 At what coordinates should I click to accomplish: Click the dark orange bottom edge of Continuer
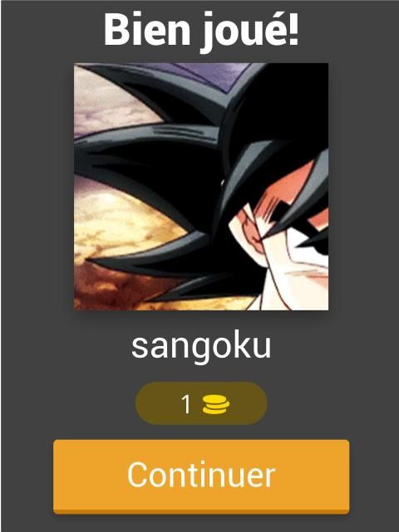[201, 511]
